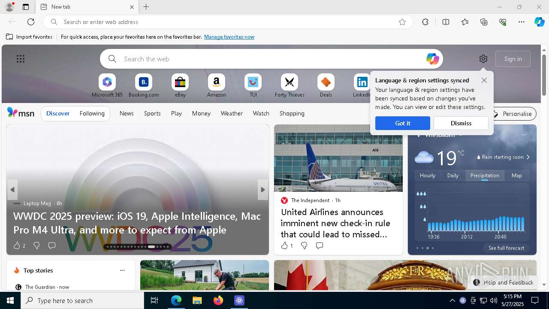
Task: Open the eBay quick link
Action: click(x=180, y=86)
